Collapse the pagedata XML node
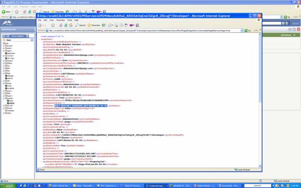Screen dimensions: 301x188 [40, 39]
